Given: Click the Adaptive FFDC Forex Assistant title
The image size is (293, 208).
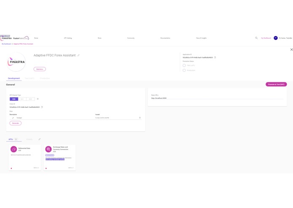Looking at the screenshot, I should point(54,55).
